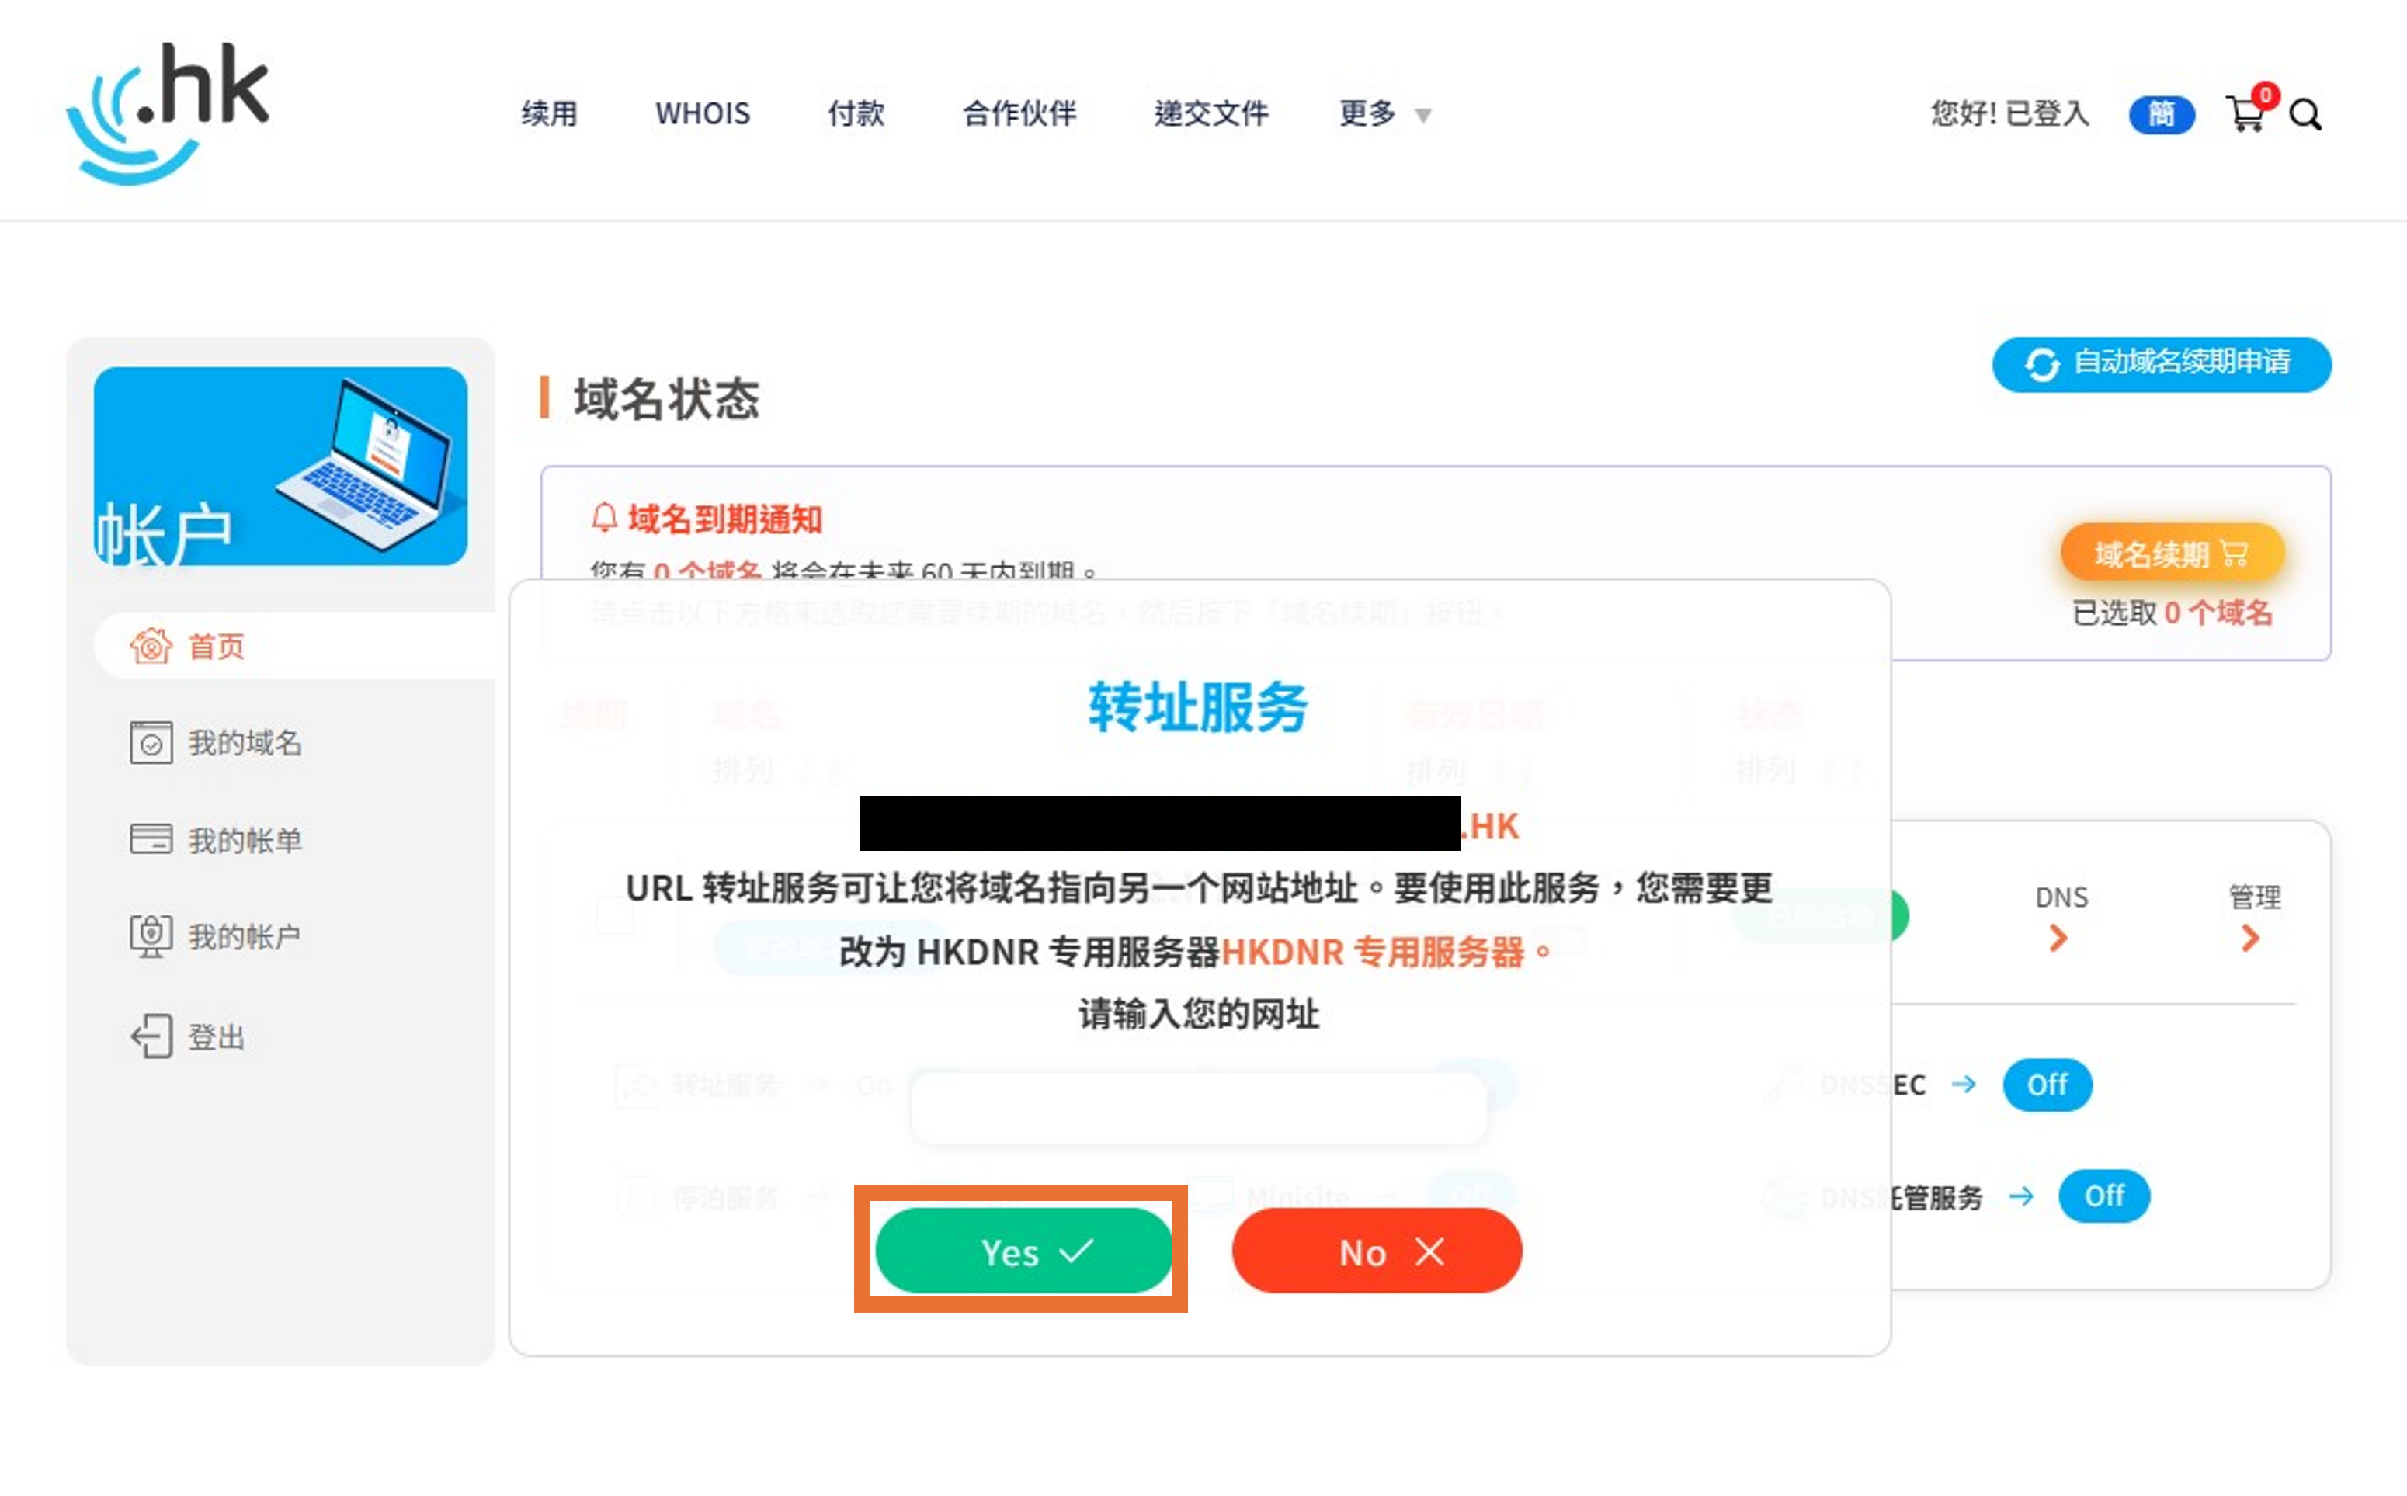Expand the DNS chevron arrow
Screen dimensions: 2407x1496
pyautogui.click(x=2059, y=938)
